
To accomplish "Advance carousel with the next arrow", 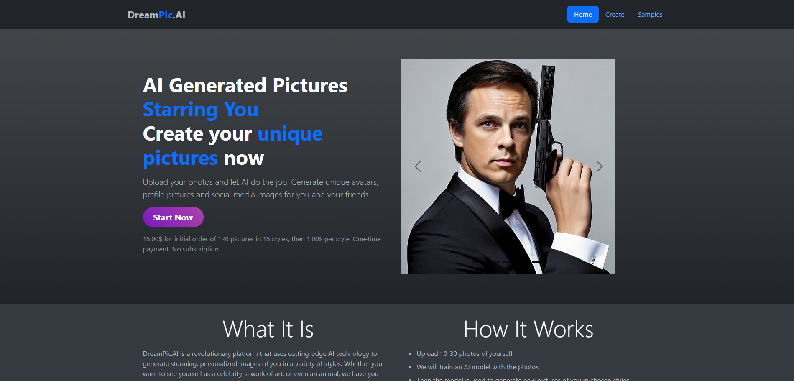I will (599, 166).
